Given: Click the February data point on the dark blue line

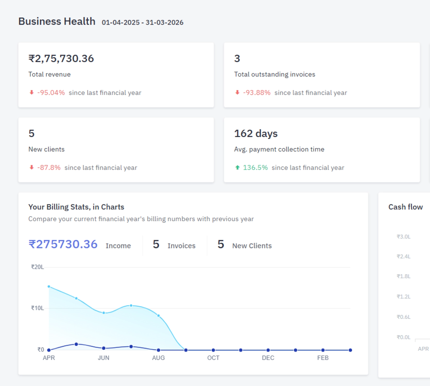Looking at the screenshot, I should 323,349.
